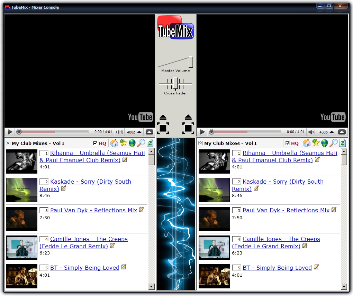353x296 pixels.
Task: Open Camille Jones - The Creeps in right playlist
Action: click(276, 242)
